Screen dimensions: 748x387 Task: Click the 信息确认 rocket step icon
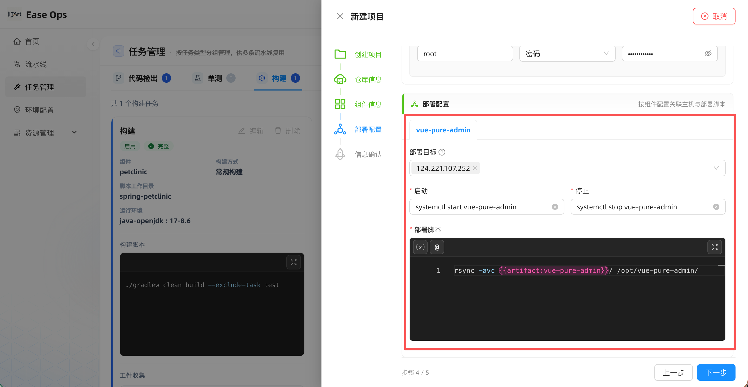[x=340, y=154]
